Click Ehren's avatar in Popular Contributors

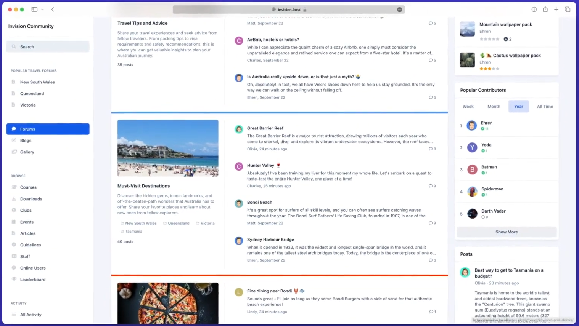pos(472,126)
